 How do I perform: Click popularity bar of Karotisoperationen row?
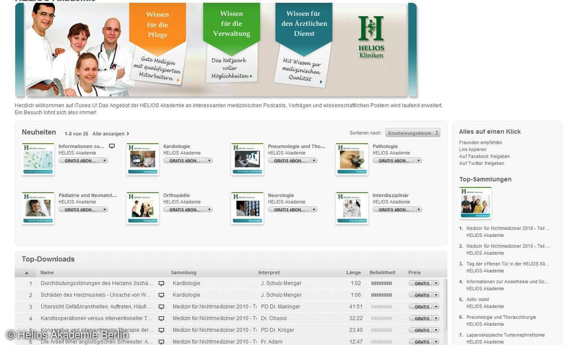(x=382, y=318)
